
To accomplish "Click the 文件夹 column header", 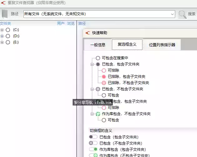I will click(x=6, y=23).
